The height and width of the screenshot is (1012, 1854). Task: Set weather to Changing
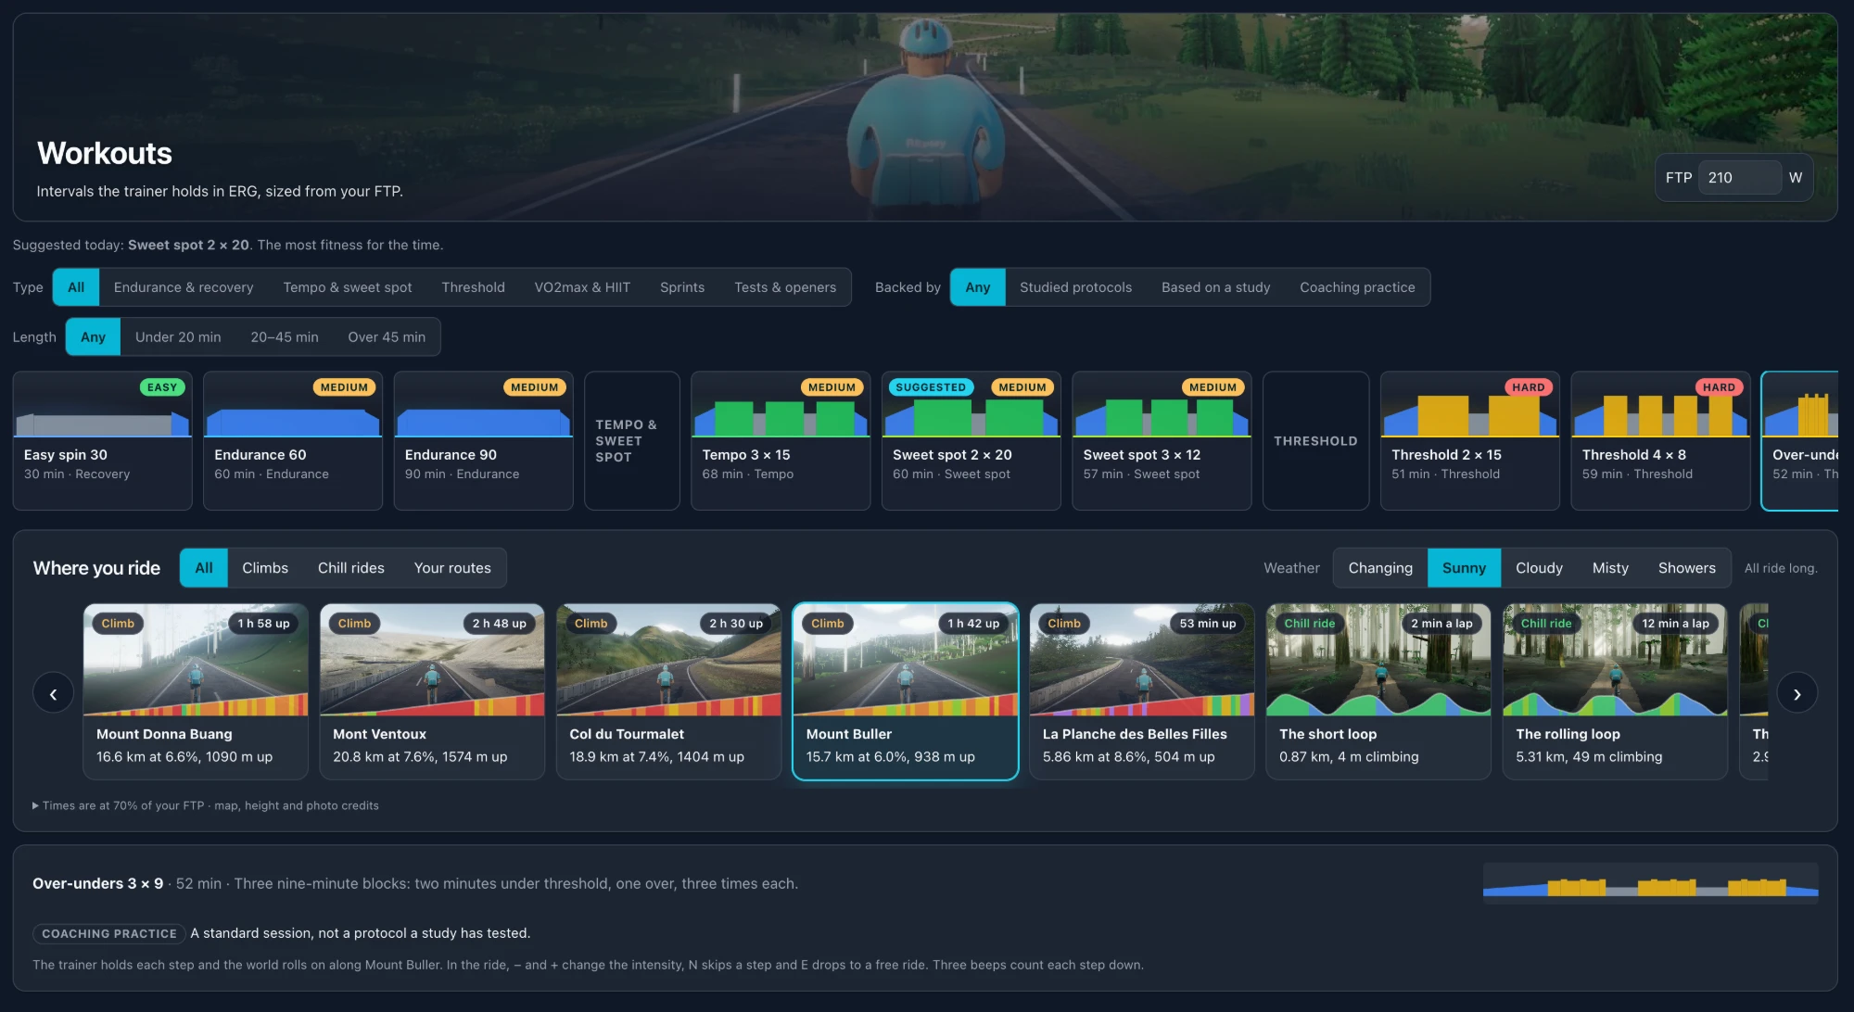point(1380,568)
